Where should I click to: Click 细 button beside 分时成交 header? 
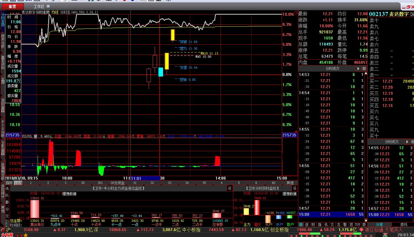click(364, 68)
